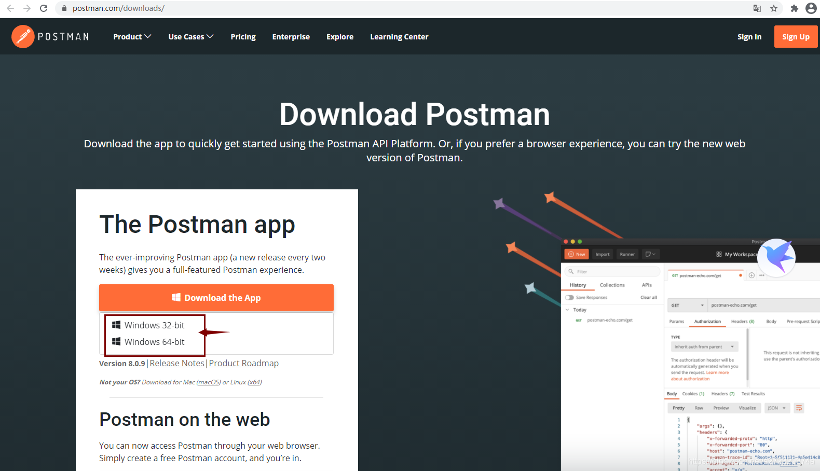
Task: Click the Postman logo in the header
Action: point(50,37)
